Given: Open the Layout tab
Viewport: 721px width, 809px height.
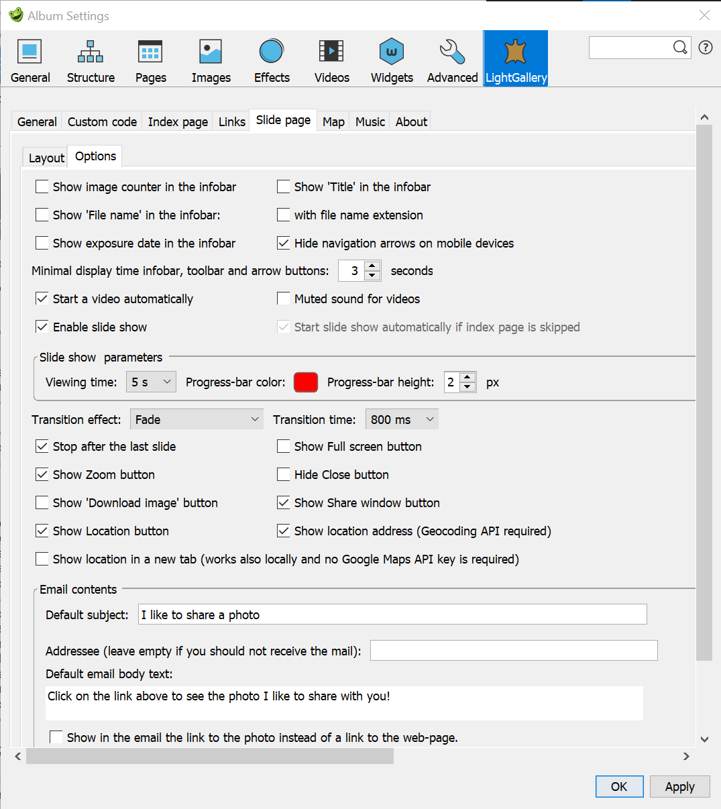Looking at the screenshot, I should (45, 157).
